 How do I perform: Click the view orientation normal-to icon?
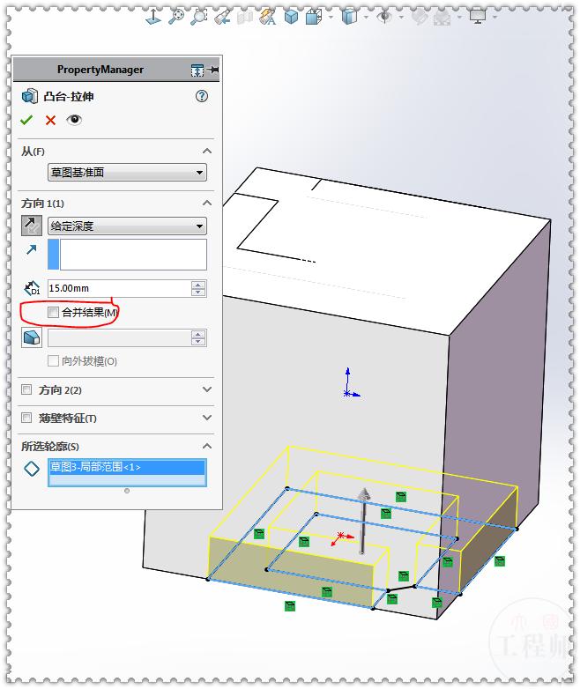point(153,17)
